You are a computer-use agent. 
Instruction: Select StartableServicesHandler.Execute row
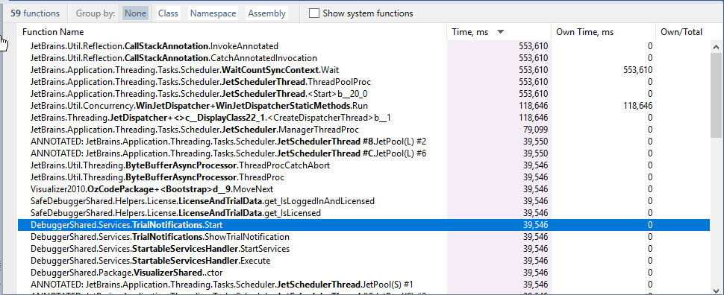(x=363, y=261)
